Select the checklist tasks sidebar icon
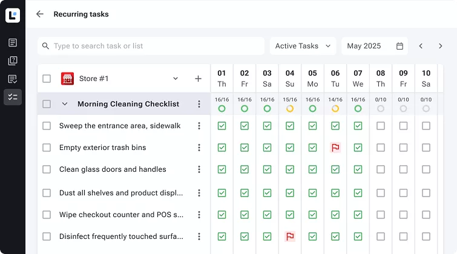The image size is (457, 254). (13, 97)
